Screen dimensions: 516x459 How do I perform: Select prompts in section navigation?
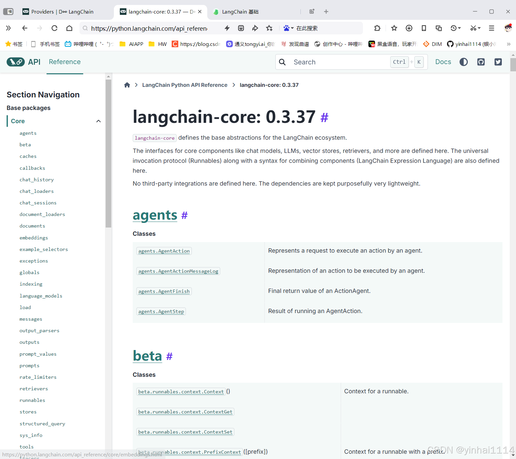click(x=29, y=366)
